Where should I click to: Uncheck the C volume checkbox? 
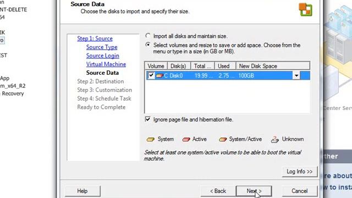pos(151,75)
